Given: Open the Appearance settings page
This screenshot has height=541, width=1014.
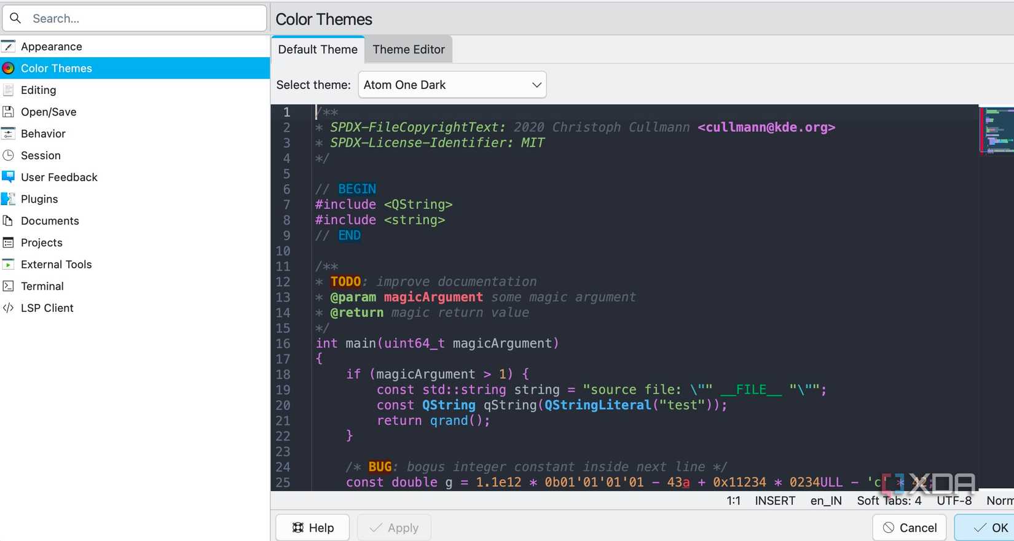Looking at the screenshot, I should [135, 47].
